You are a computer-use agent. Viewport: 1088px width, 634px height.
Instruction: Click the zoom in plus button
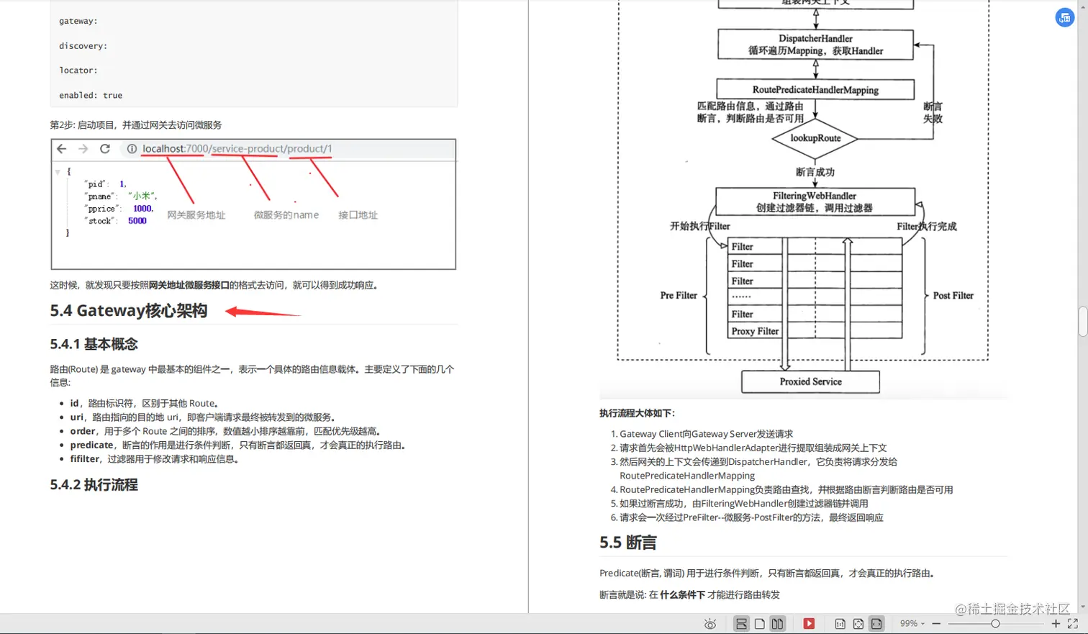point(1056,624)
